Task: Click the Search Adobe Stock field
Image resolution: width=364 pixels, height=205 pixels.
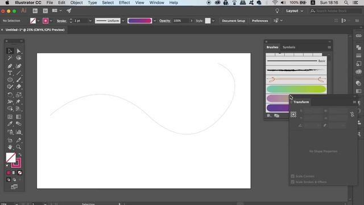Action: point(336,11)
